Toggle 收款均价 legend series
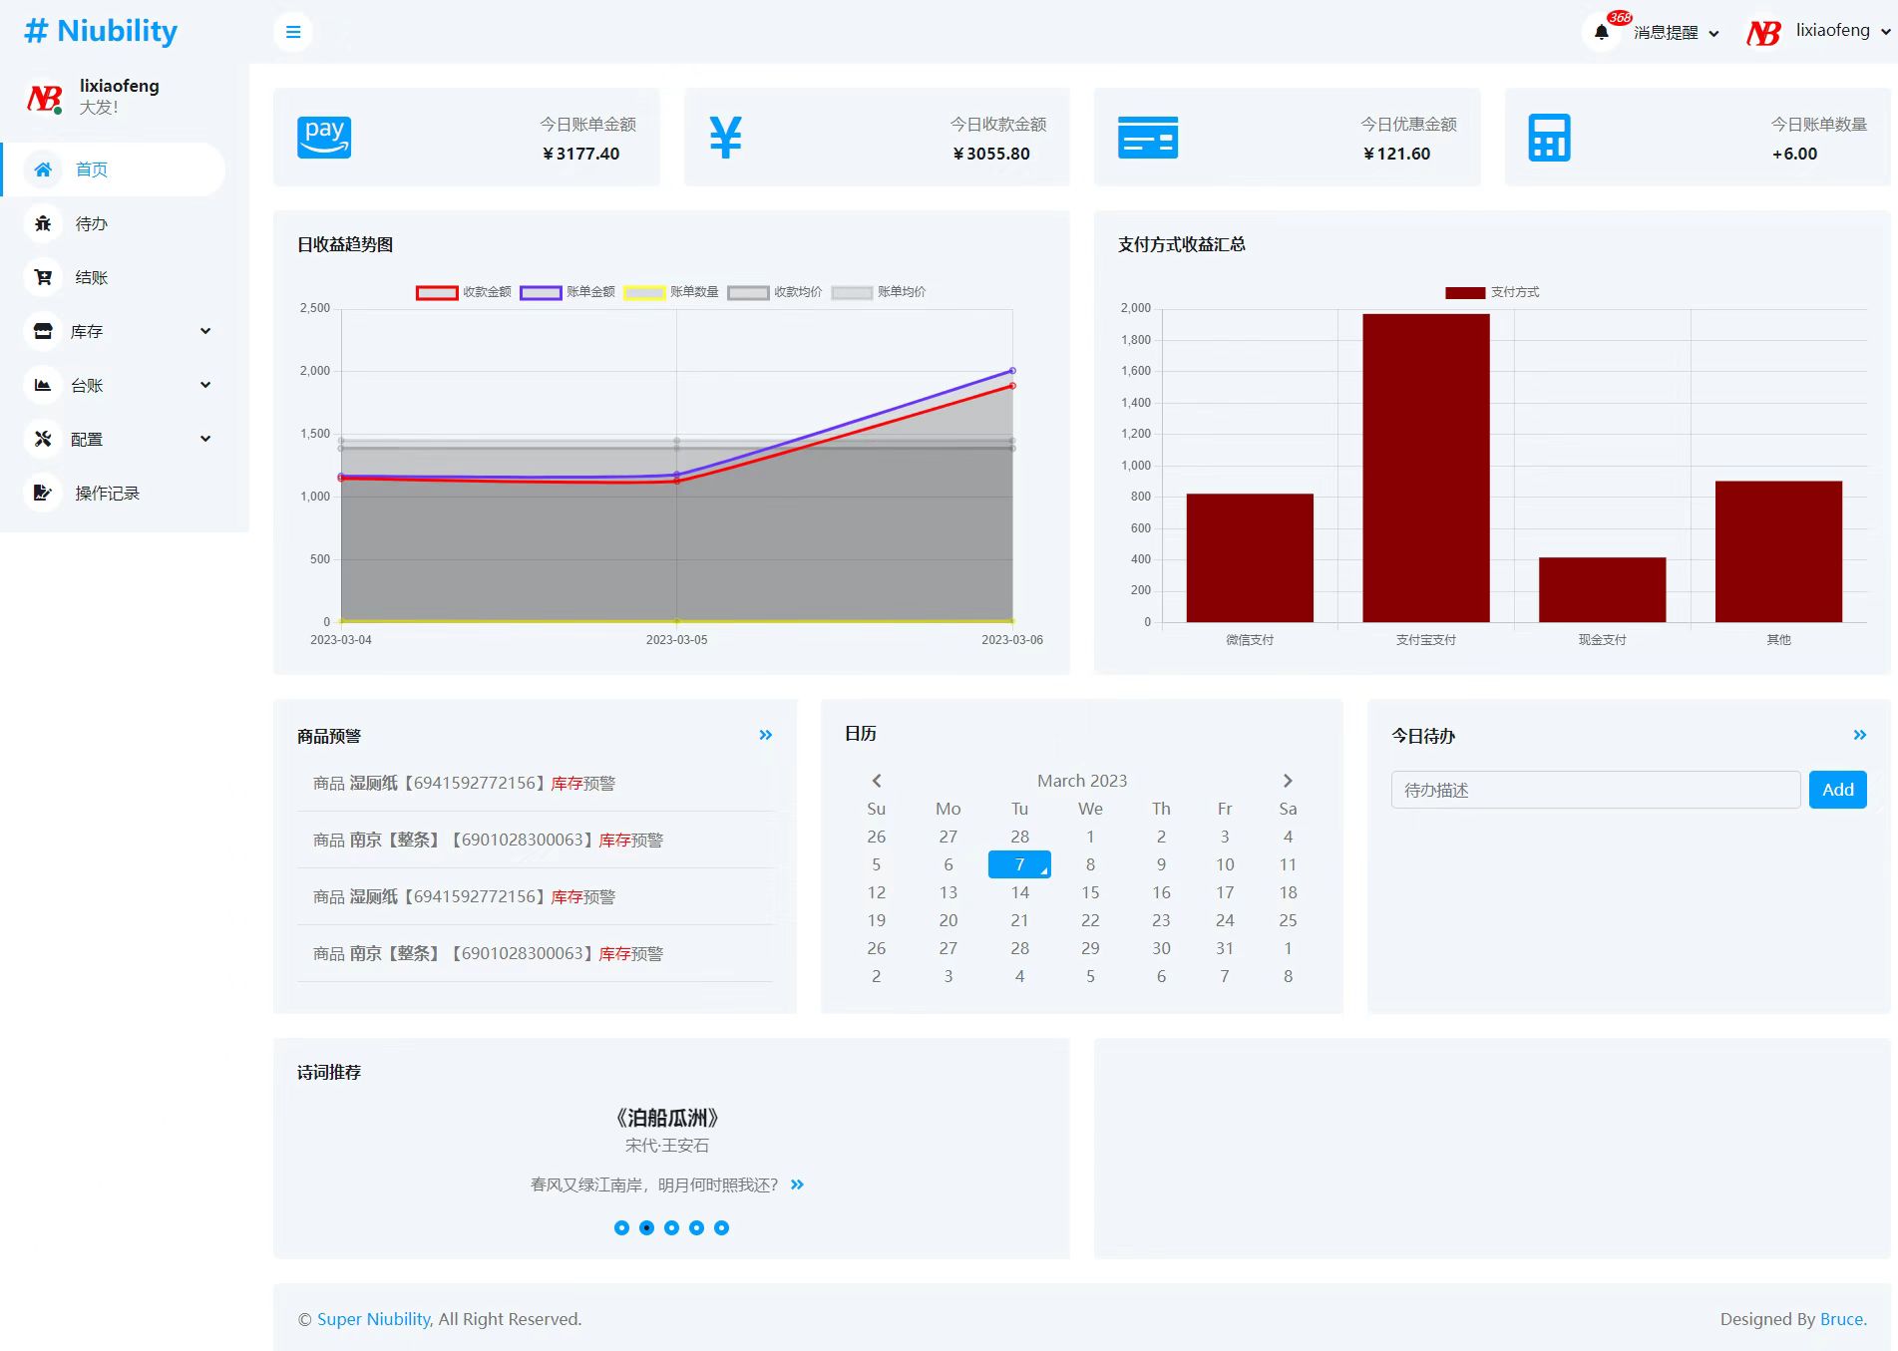 coord(775,292)
